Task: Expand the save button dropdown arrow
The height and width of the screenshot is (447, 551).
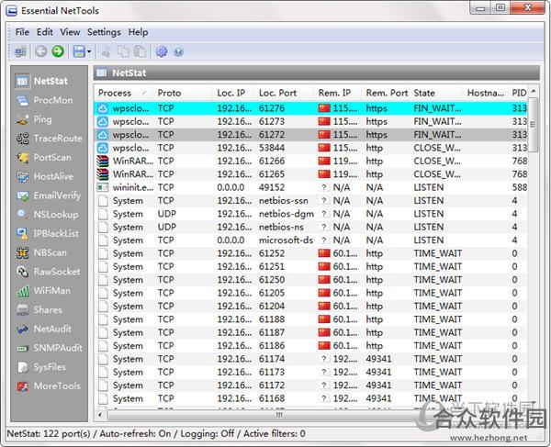Action: coord(89,51)
